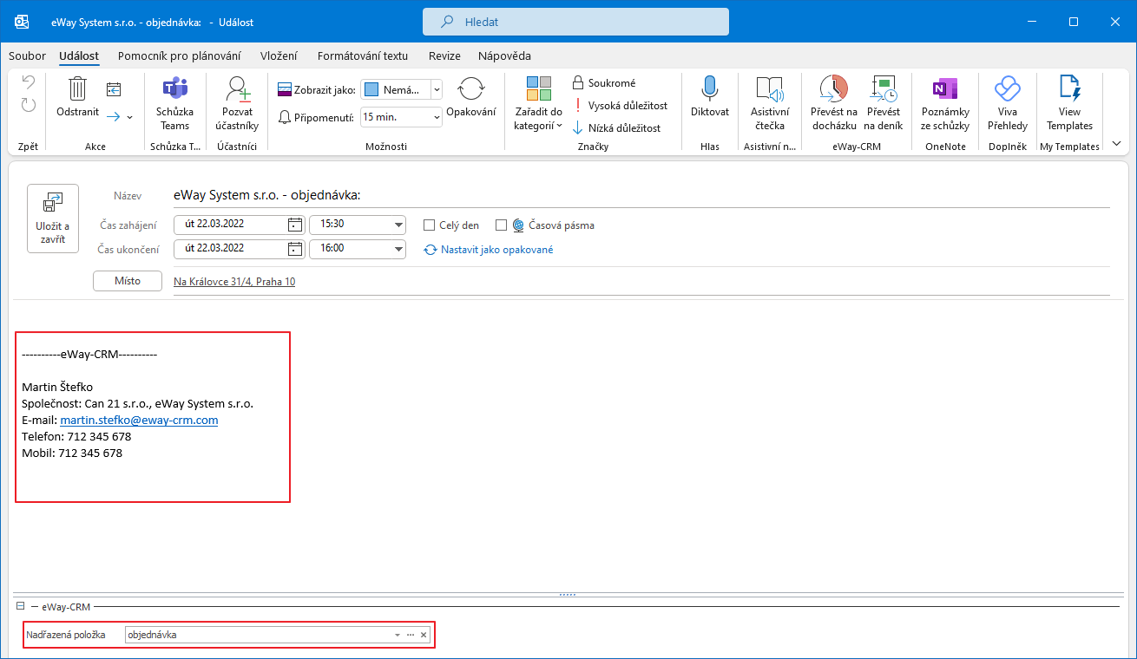Collapse the ribbon with chevron
Image resolution: width=1137 pixels, height=659 pixels.
click(1116, 144)
